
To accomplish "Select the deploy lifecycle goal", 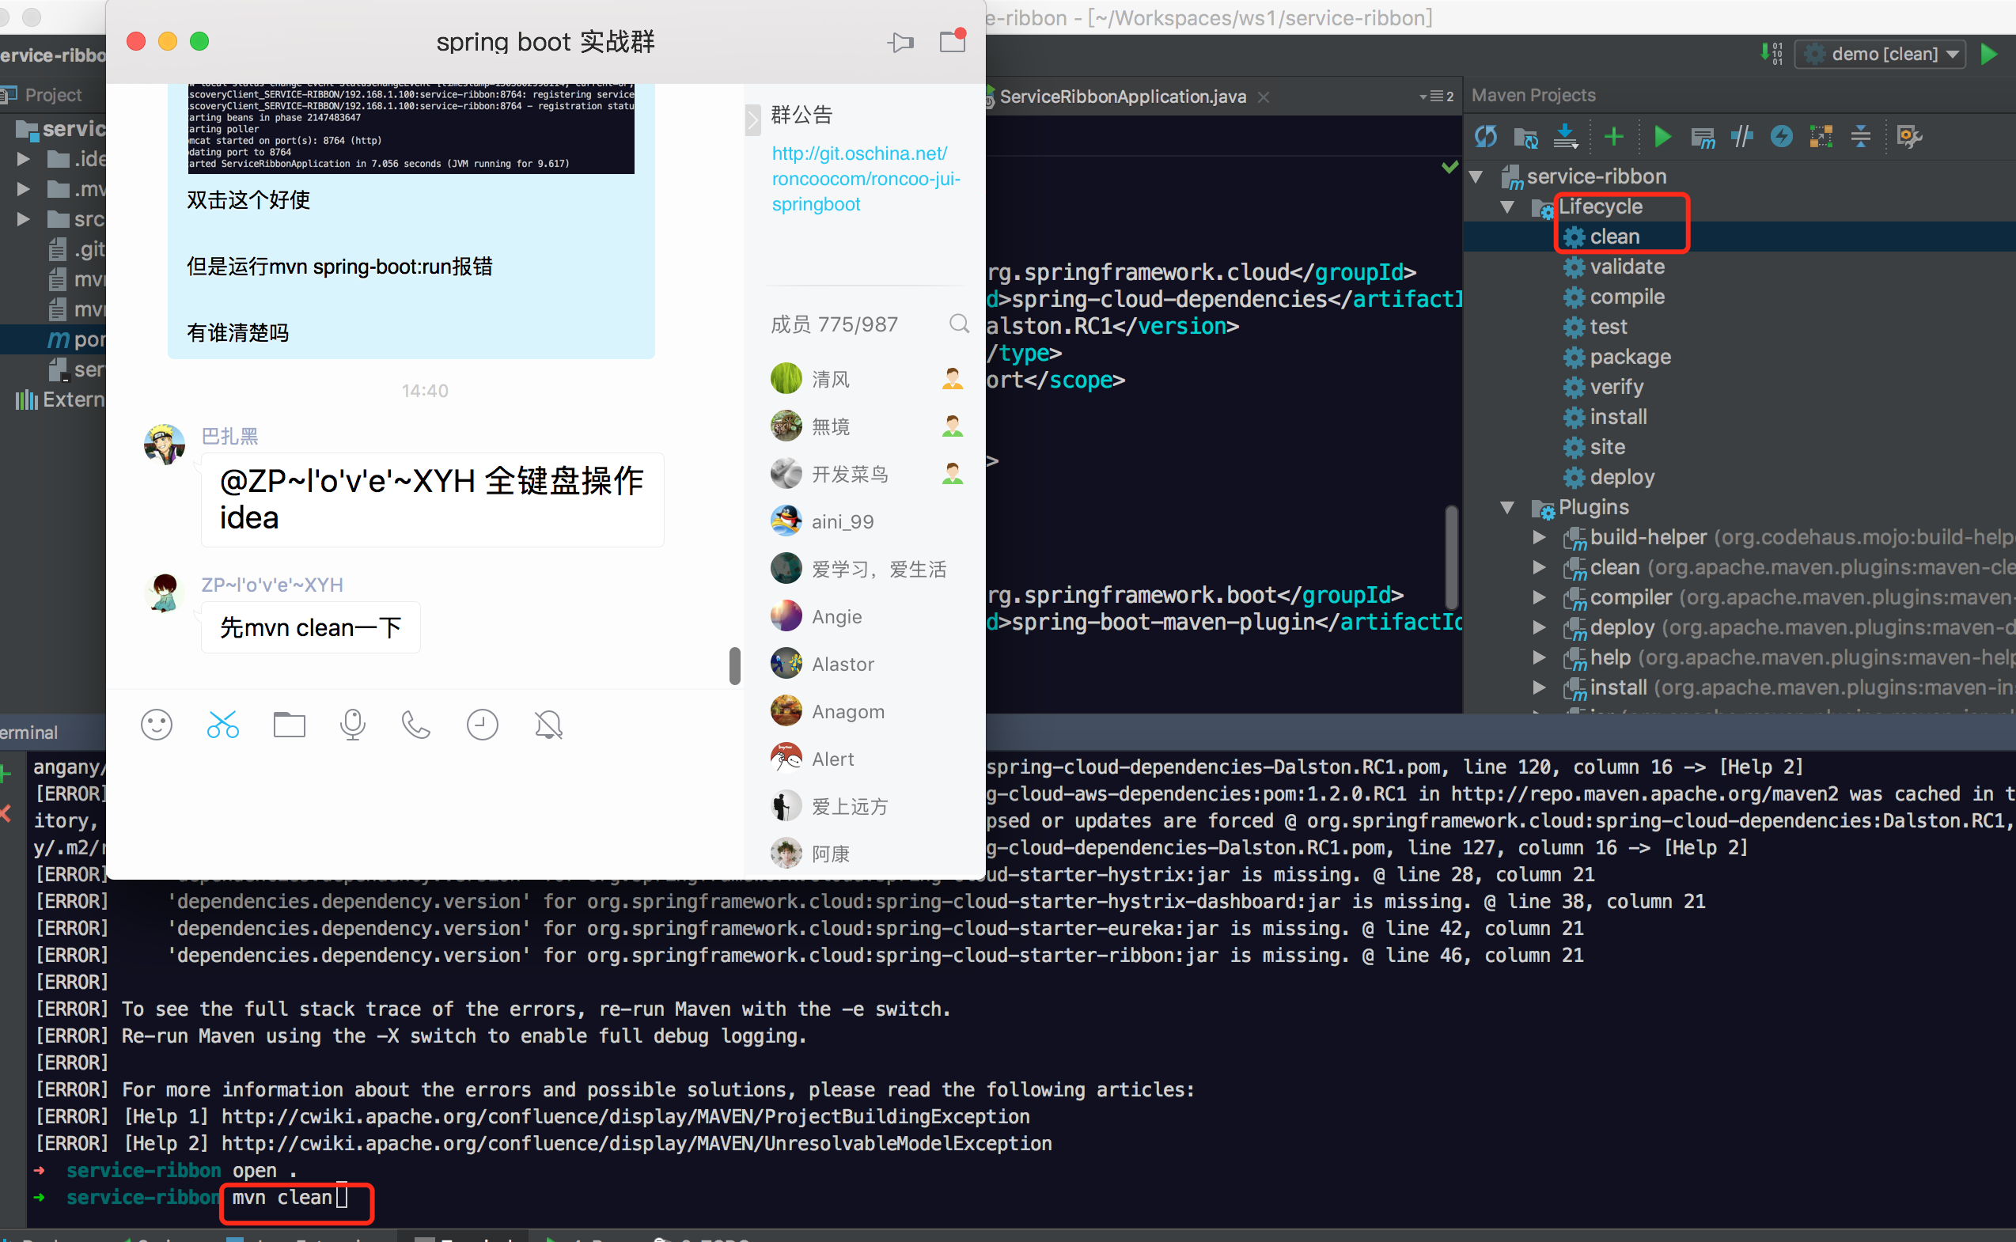I will pos(1622,477).
